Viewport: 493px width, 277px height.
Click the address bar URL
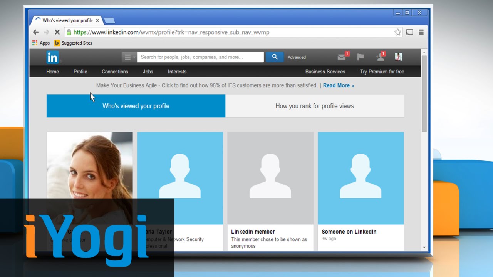171,32
